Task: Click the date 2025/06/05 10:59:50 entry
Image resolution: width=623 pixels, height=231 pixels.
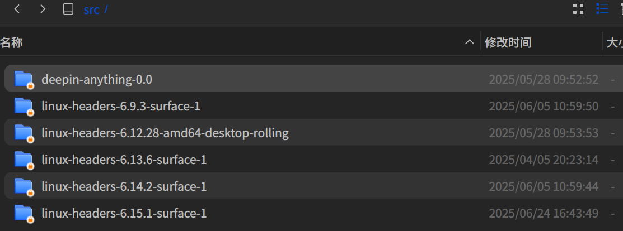Action: point(543,106)
